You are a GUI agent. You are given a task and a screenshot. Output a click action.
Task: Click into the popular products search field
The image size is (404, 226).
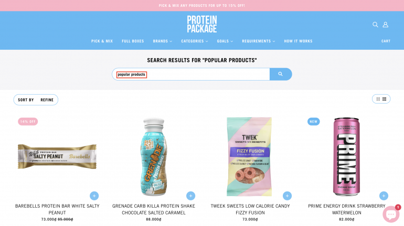click(190, 74)
